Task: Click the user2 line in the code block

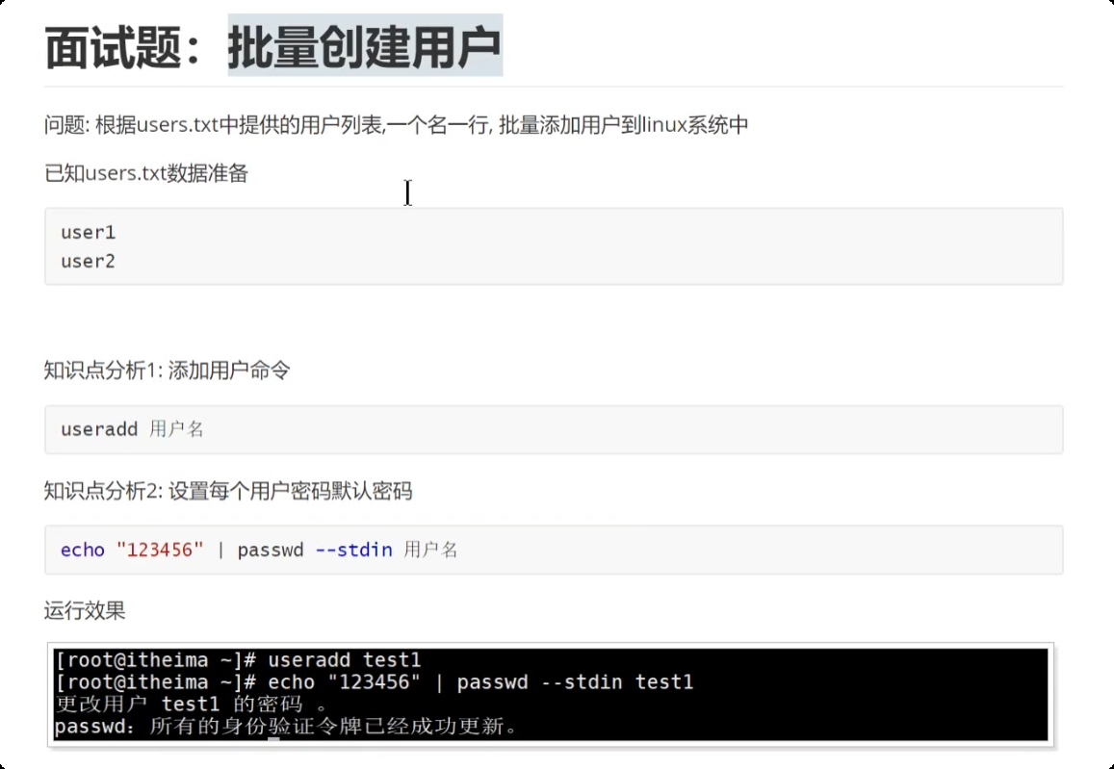Action: point(88,261)
